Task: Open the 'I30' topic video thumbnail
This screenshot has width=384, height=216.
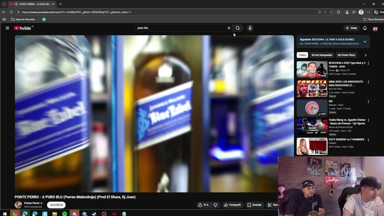Action: pos(312,108)
